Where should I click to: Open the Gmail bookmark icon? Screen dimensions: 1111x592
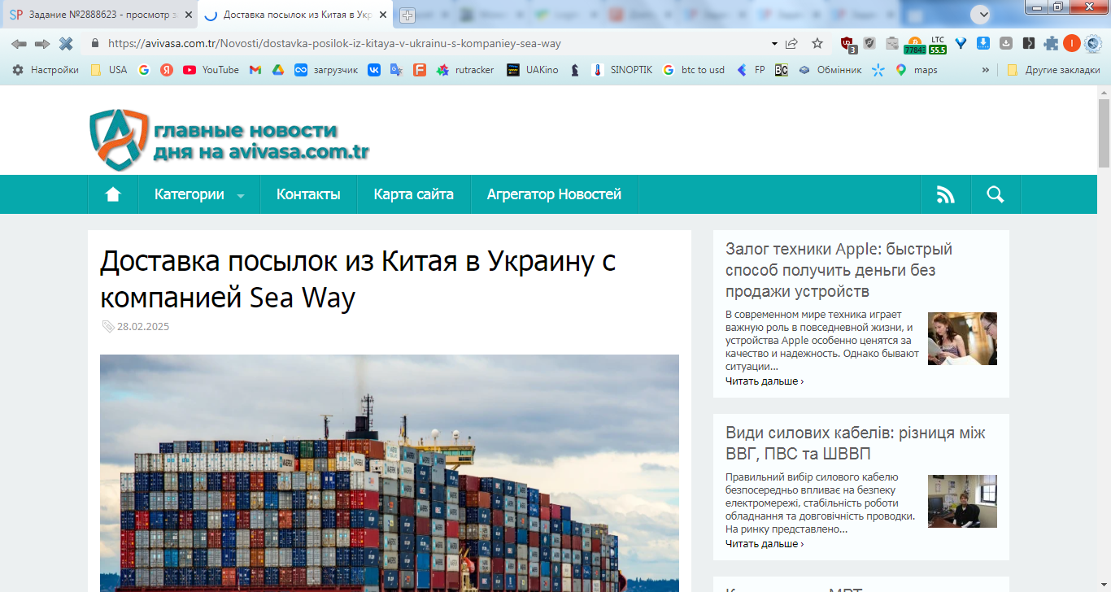(x=255, y=70)
